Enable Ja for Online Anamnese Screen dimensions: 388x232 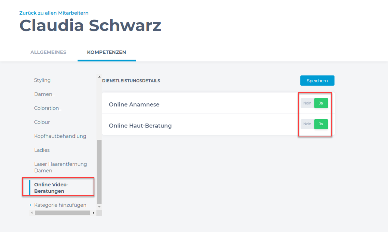321,103
